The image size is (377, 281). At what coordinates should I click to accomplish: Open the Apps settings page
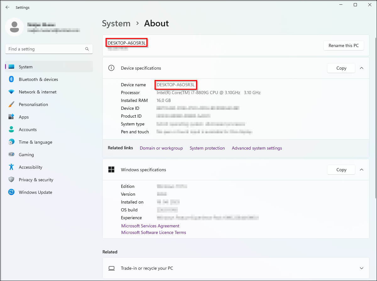coord(24,117)
